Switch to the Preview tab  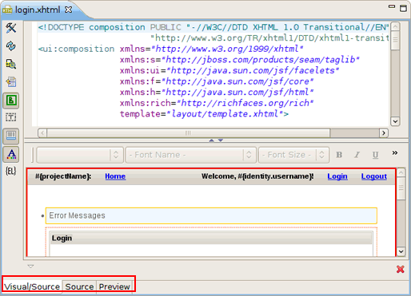pyautogui.click(x=114, y=286)
